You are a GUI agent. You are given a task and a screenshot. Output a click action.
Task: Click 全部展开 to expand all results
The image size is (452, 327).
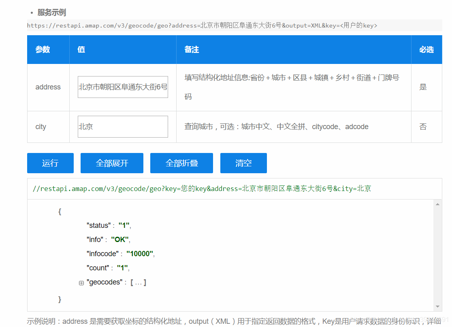(112, 163)
